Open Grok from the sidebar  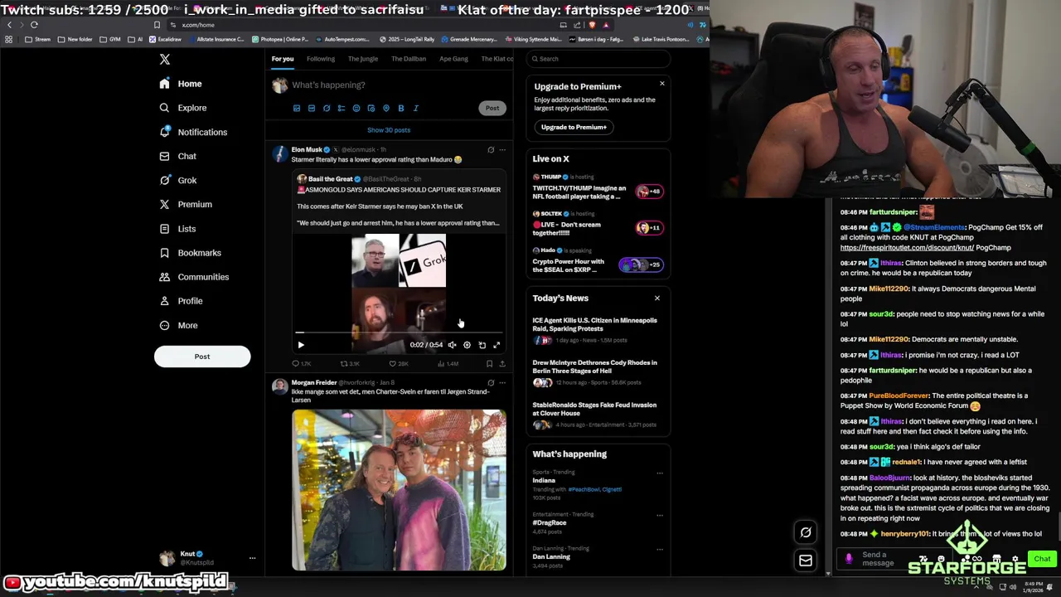pos(177,180)
